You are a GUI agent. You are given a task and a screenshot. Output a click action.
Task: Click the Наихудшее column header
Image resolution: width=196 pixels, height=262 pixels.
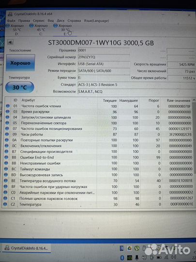[x=129, y=100]
